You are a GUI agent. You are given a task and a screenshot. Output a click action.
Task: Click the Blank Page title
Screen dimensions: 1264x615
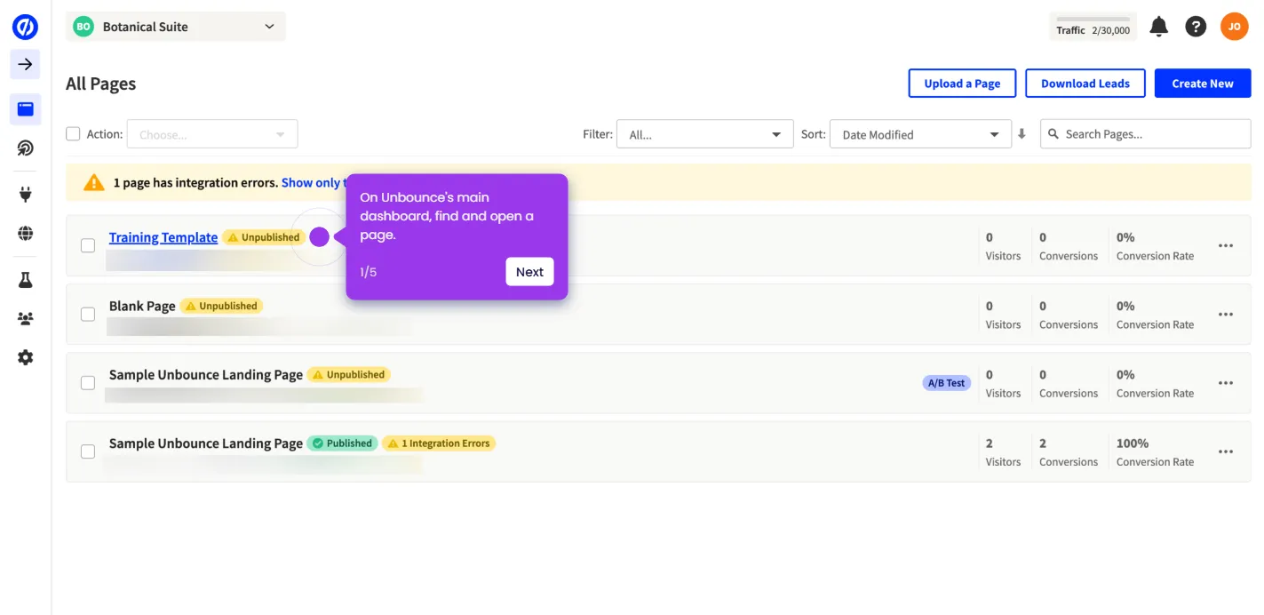(x=142, y=306)
